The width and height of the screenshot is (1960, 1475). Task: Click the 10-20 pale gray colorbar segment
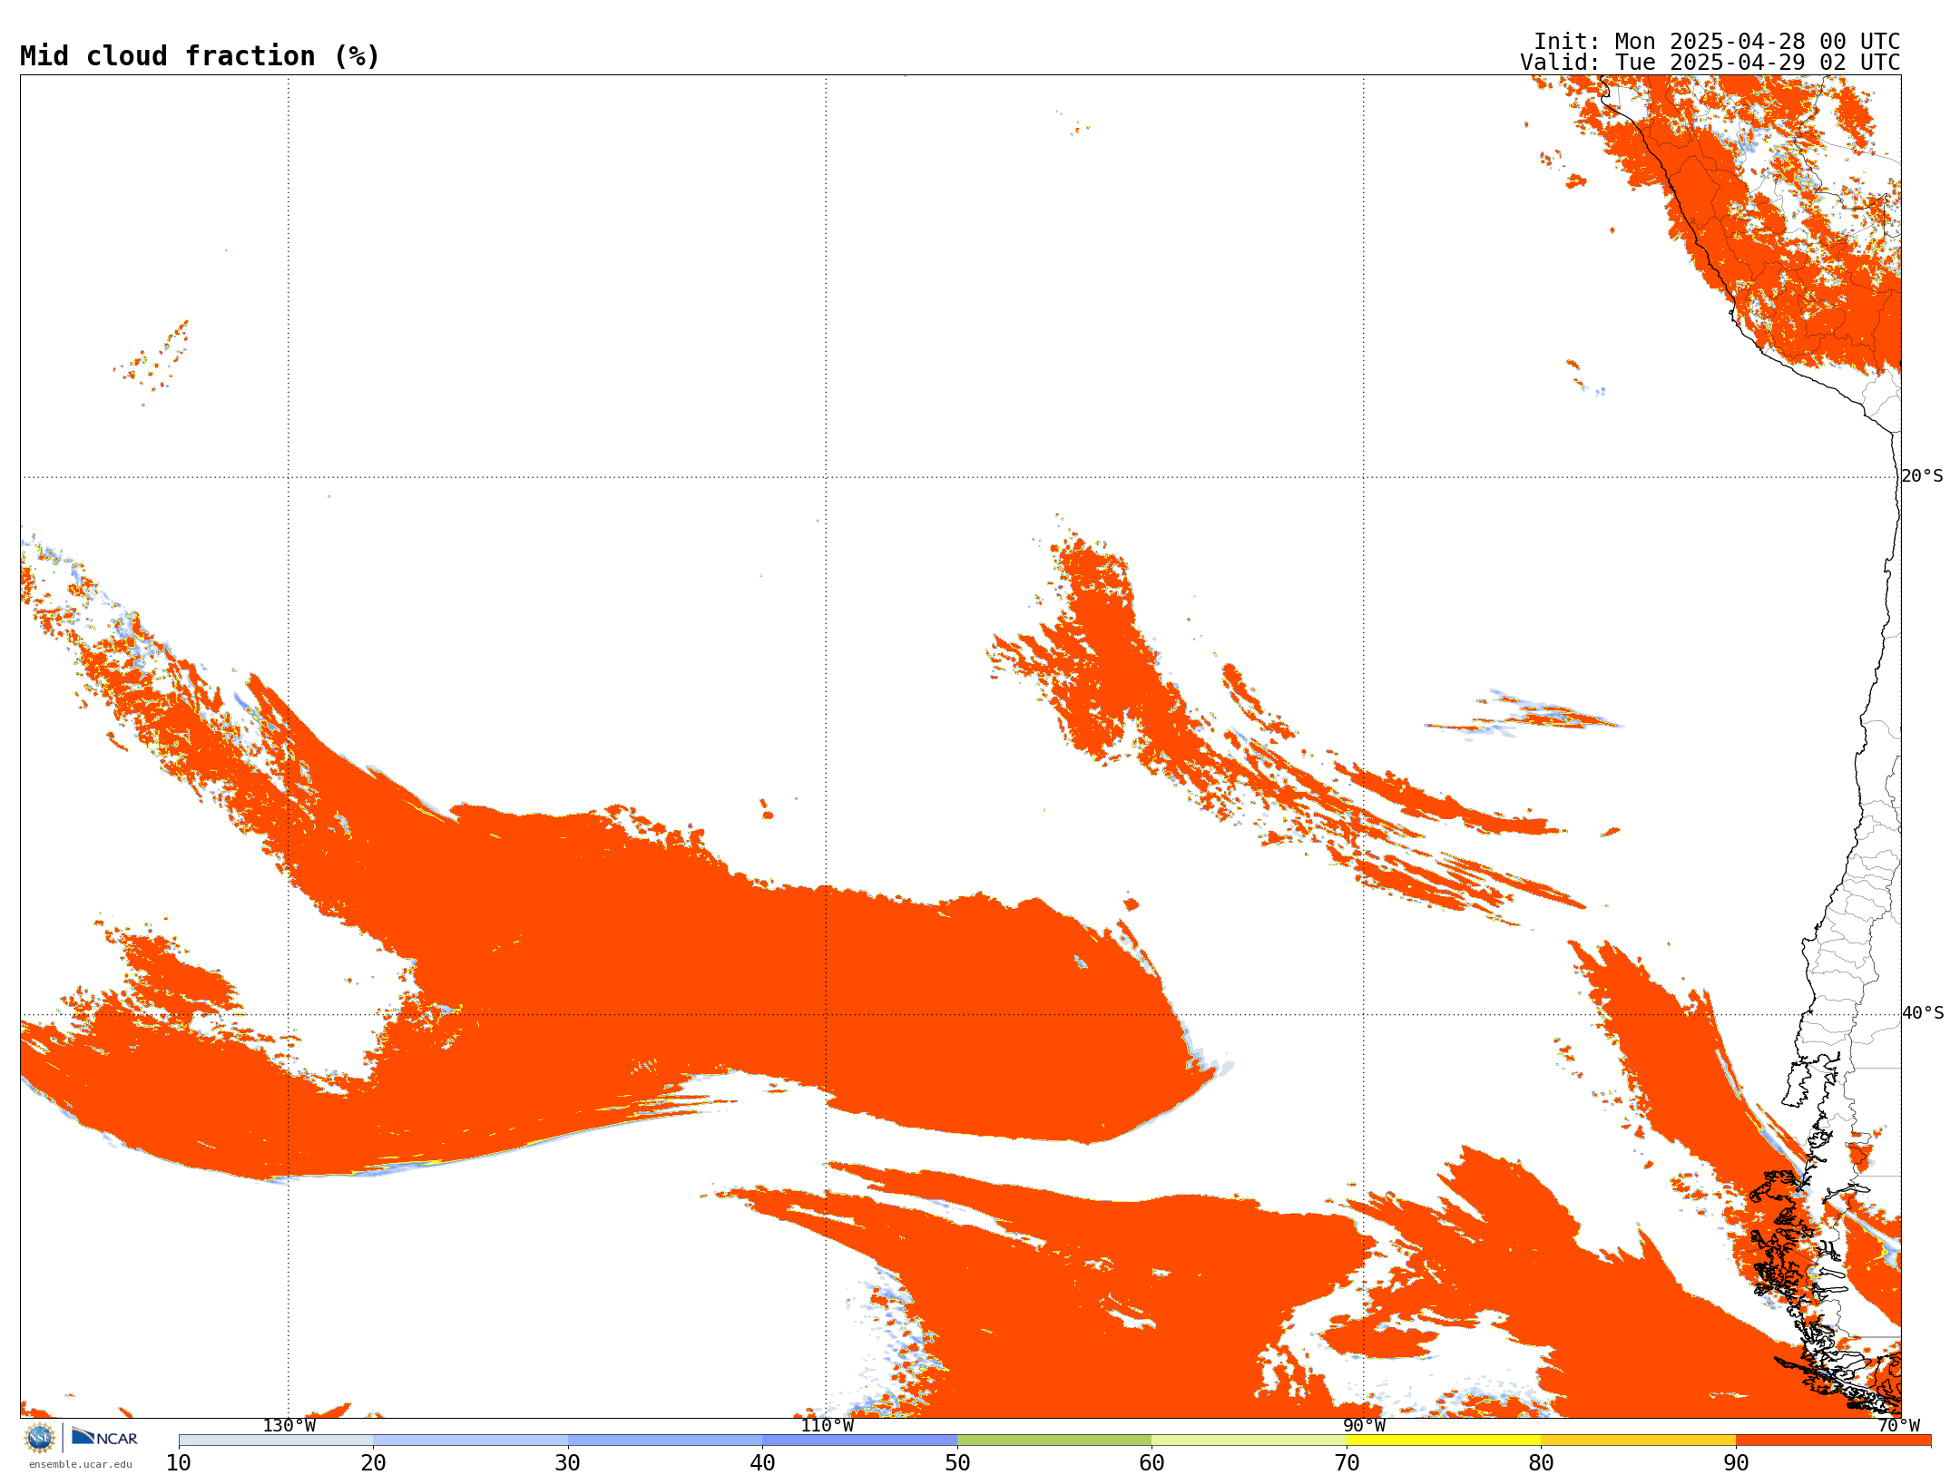276,1441
